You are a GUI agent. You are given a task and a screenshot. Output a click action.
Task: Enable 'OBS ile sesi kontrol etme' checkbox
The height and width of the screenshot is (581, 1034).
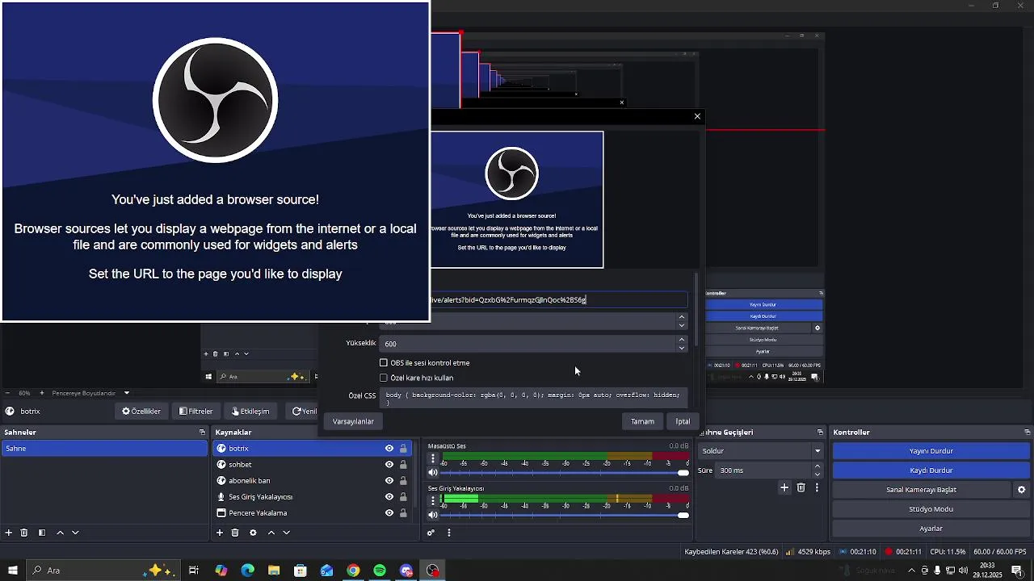[x=384, y=363]
